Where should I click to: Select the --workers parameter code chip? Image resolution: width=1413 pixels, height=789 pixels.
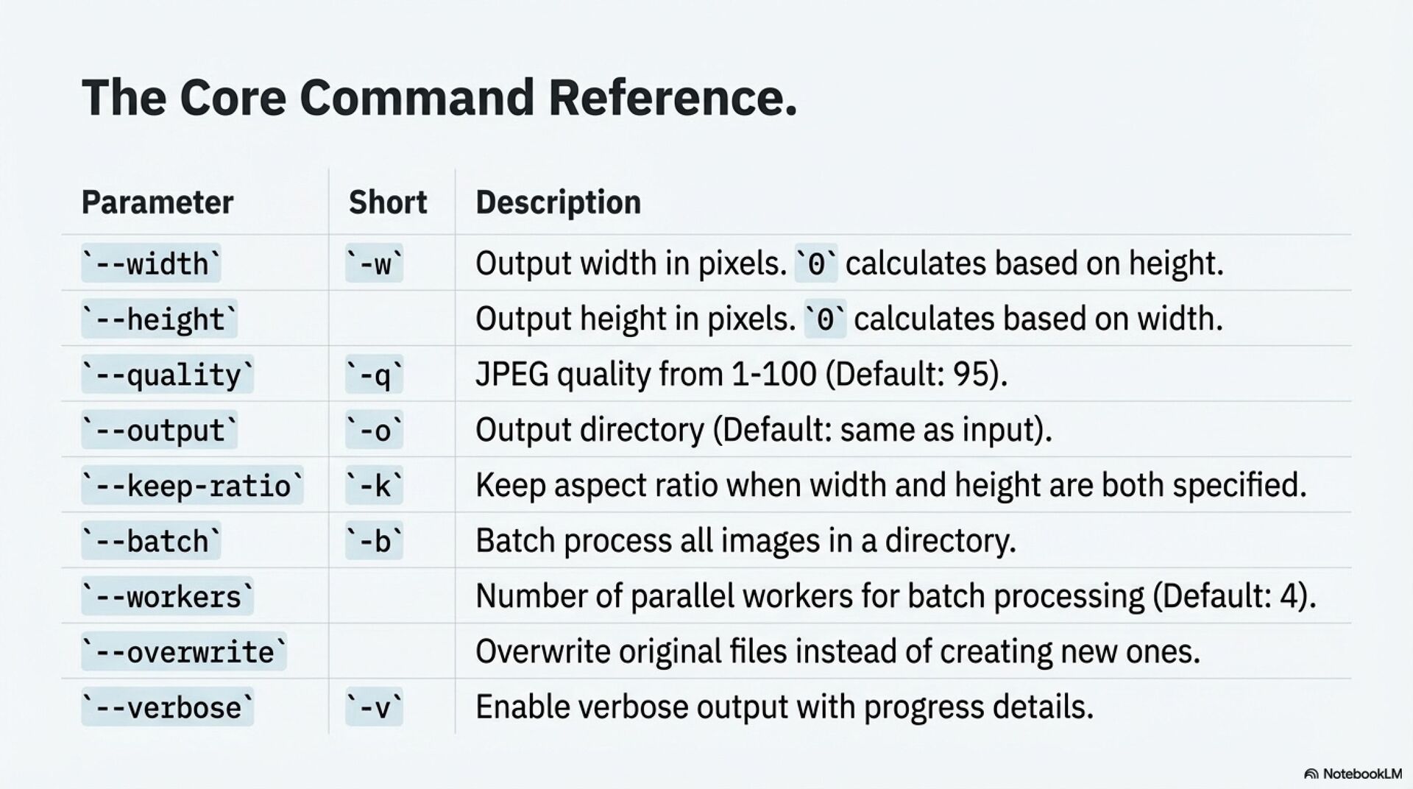[x=167, y=597]
